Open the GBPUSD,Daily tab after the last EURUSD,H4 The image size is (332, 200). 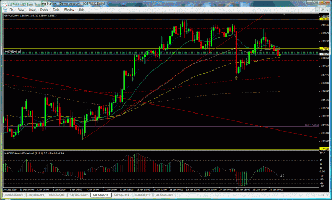pyautogui.click(x=164, y=195)
